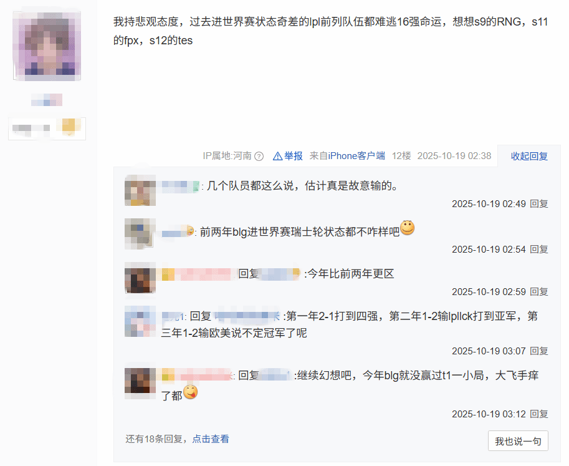Click the smiley emoji after 不咋样吧
Viewport: 569px width, 466px height.
[407, 228]
